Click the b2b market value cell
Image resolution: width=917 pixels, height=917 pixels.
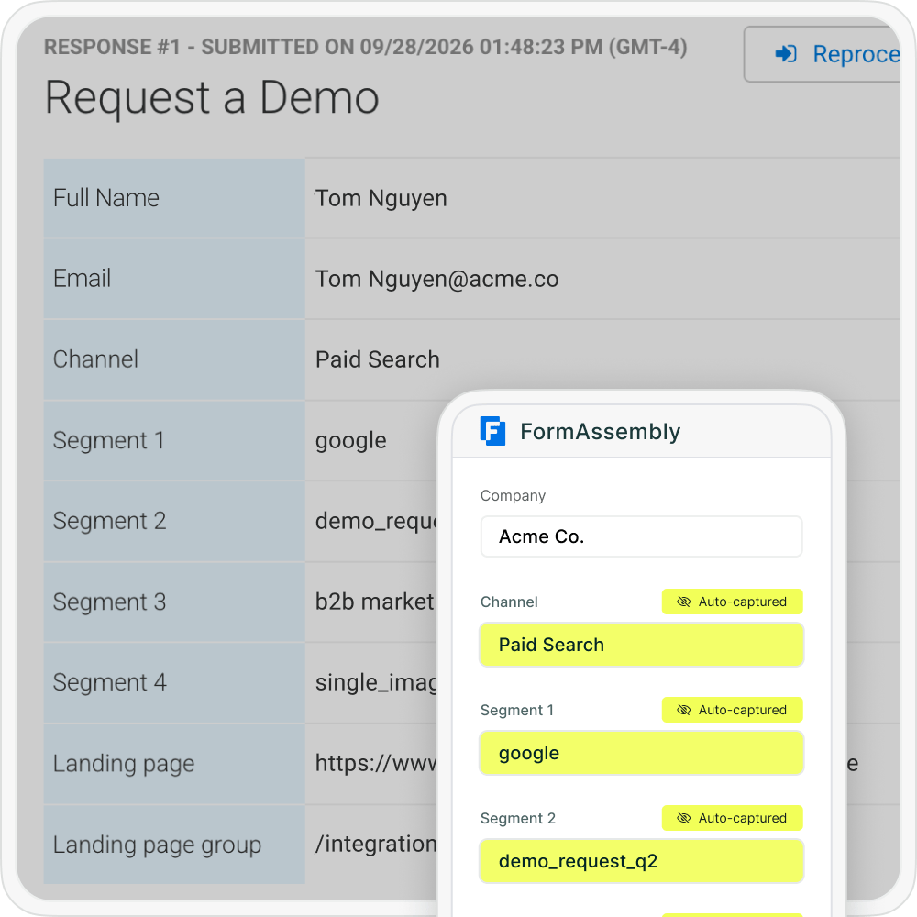[374, 602]
